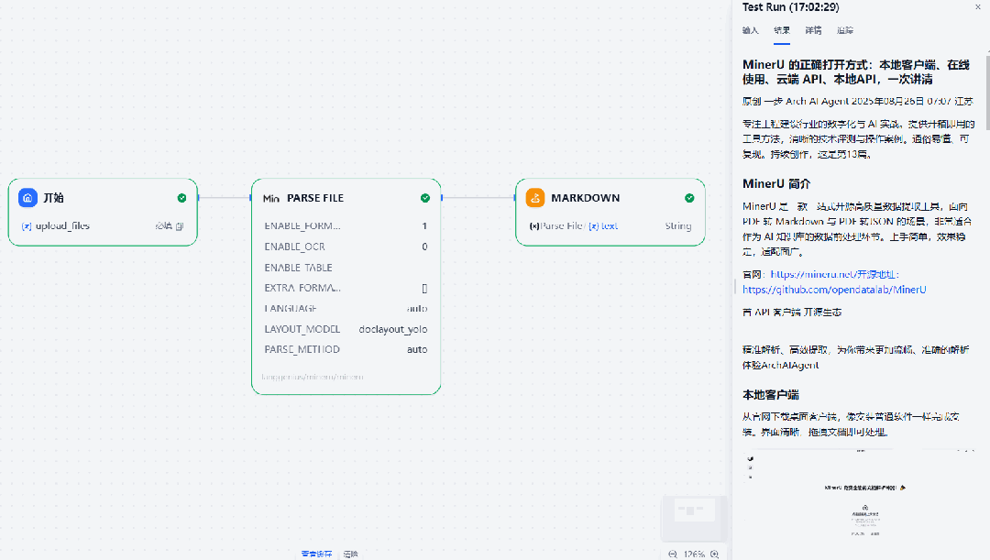990x560 pixels.
Task: Click the variable icon beside upload_files
Action: pyautogui.click(x=27, y=226)
